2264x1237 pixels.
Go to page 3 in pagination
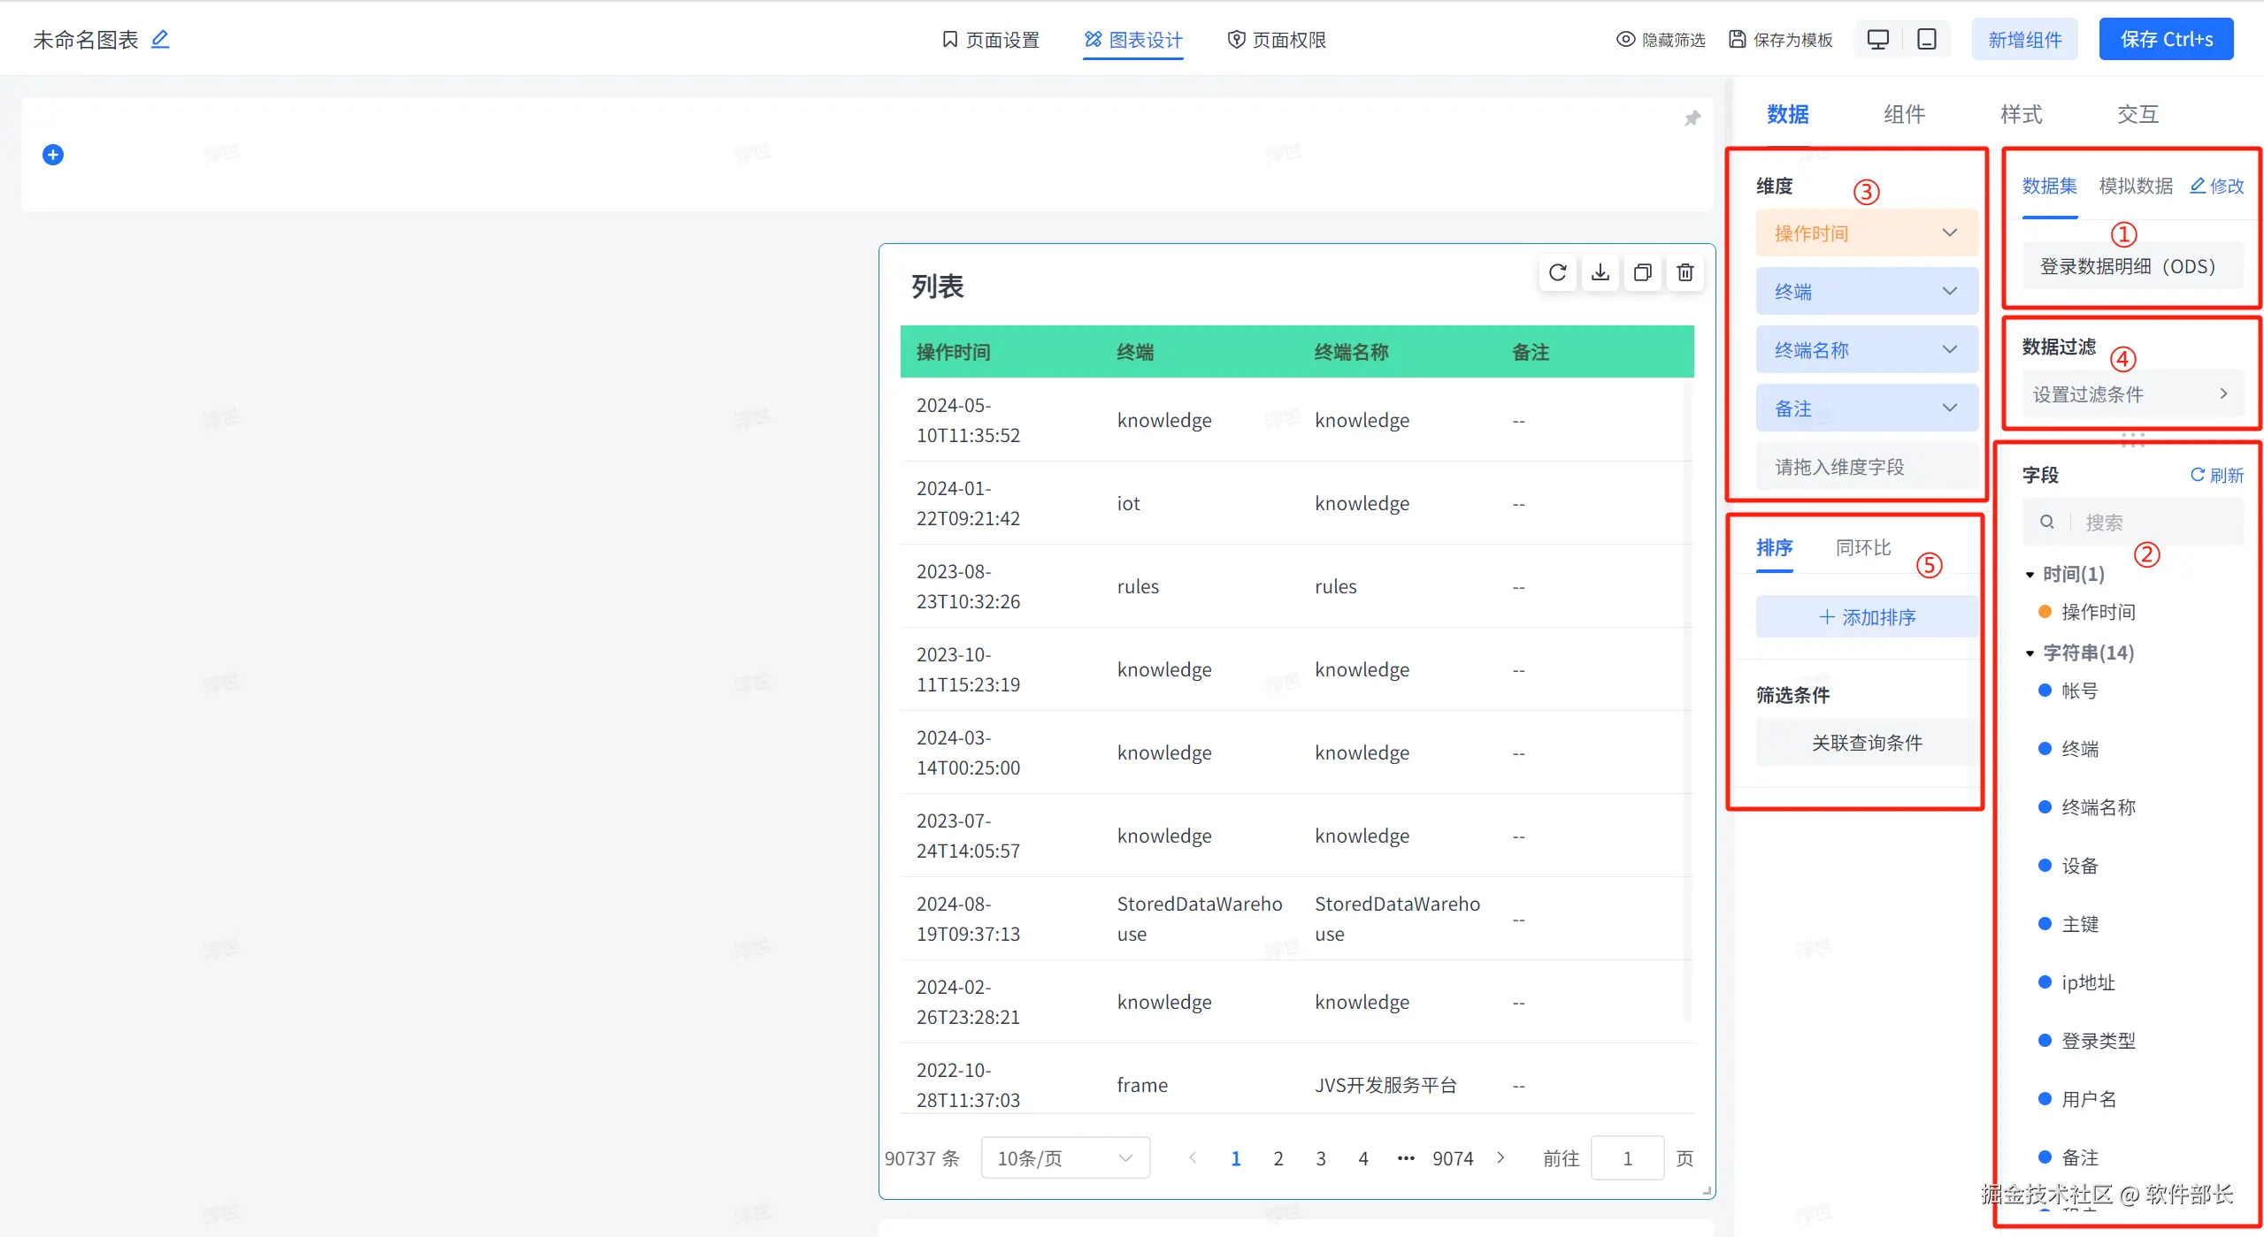(x=1320, y=1158)
